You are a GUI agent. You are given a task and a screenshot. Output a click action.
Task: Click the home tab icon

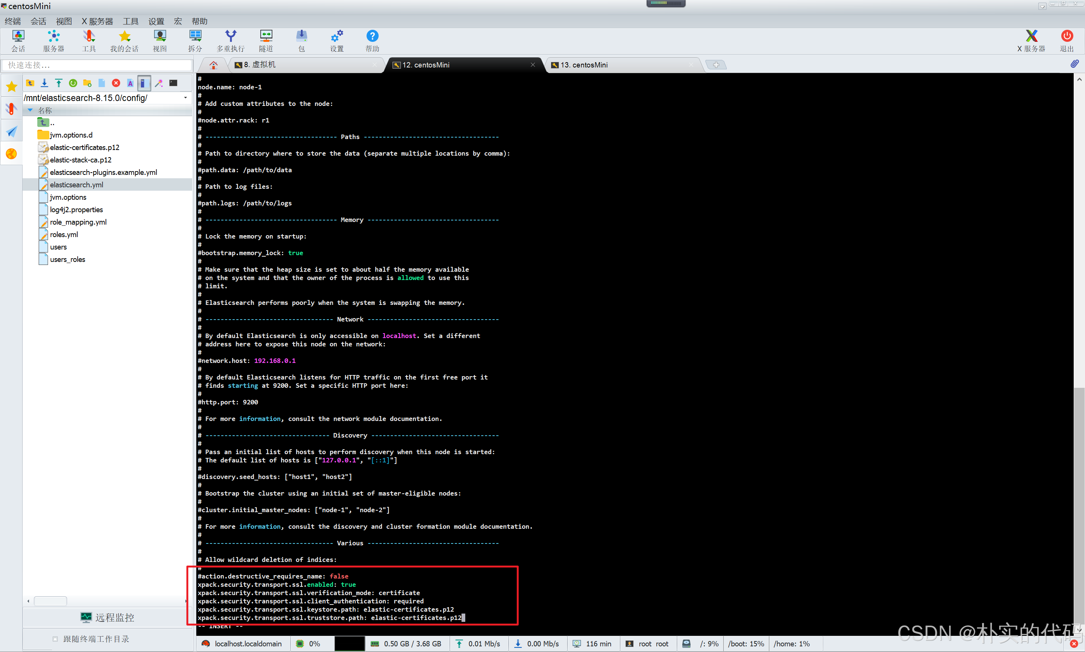pos(213,65)
